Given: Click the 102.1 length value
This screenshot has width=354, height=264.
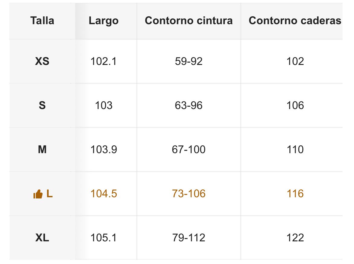Looking at the screenshot, I should [x=104, y=62].
